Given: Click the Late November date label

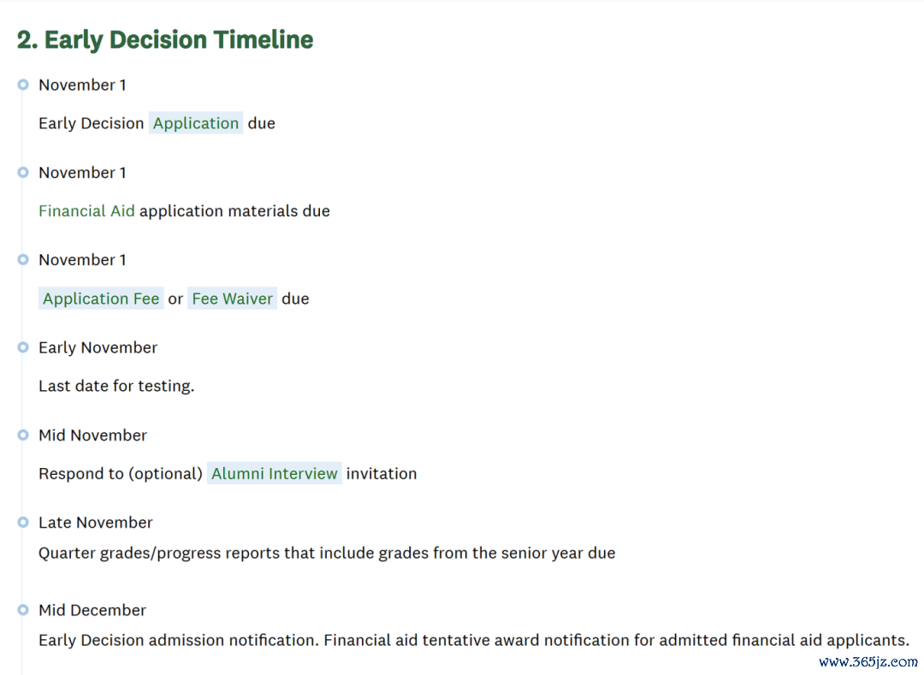Looking at the screenshot, I should (x=96, y=523).
